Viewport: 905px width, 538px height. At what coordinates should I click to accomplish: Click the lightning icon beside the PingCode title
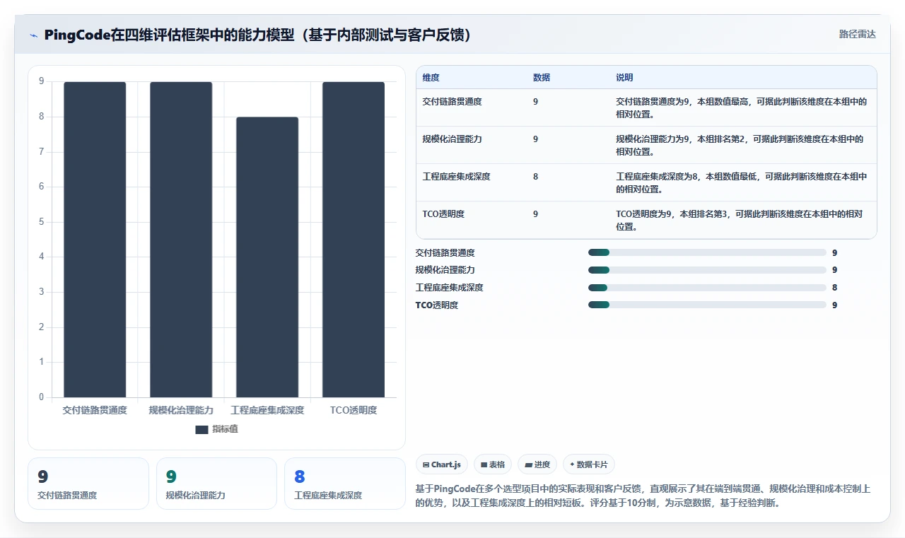tap(34, 35)
